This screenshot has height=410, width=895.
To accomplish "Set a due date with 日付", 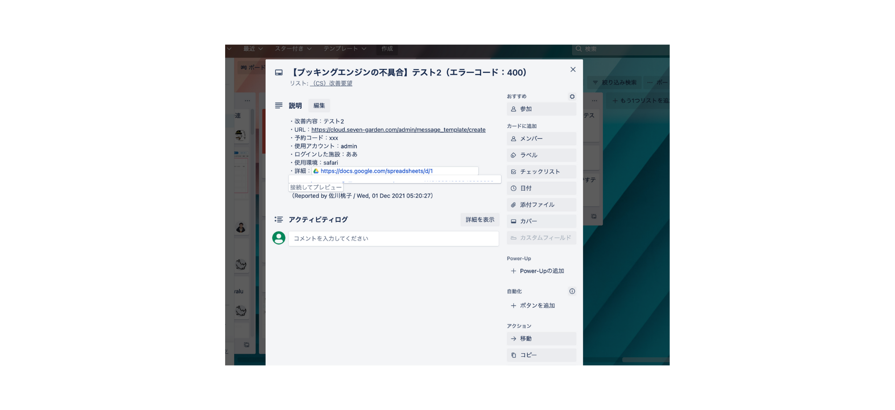I will point(542,188).
